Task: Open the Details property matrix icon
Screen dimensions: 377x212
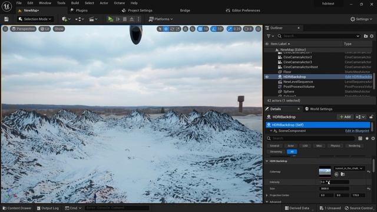Action: [x=360, y=138]
